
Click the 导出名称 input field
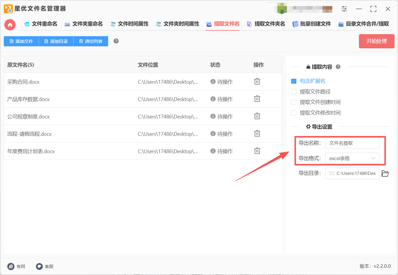(352, 143)
